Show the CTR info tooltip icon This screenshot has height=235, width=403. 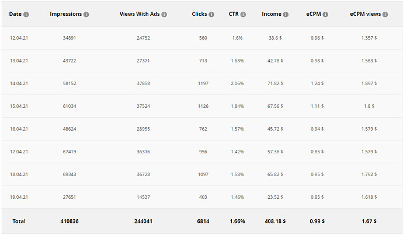(x=243, y=14)
